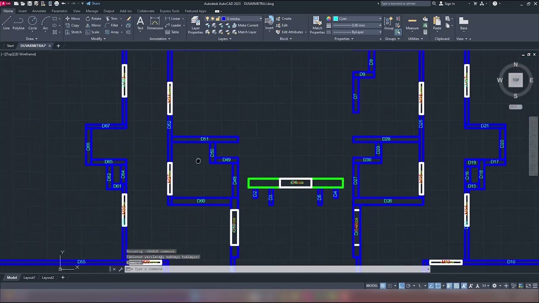
Task: Open the Measure utility
Action: tap(412, 23)
